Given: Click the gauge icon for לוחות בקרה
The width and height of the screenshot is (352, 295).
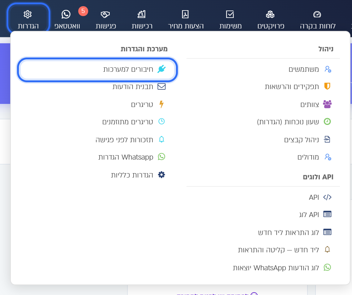Looking at the screenshot, I should (317, 14).
